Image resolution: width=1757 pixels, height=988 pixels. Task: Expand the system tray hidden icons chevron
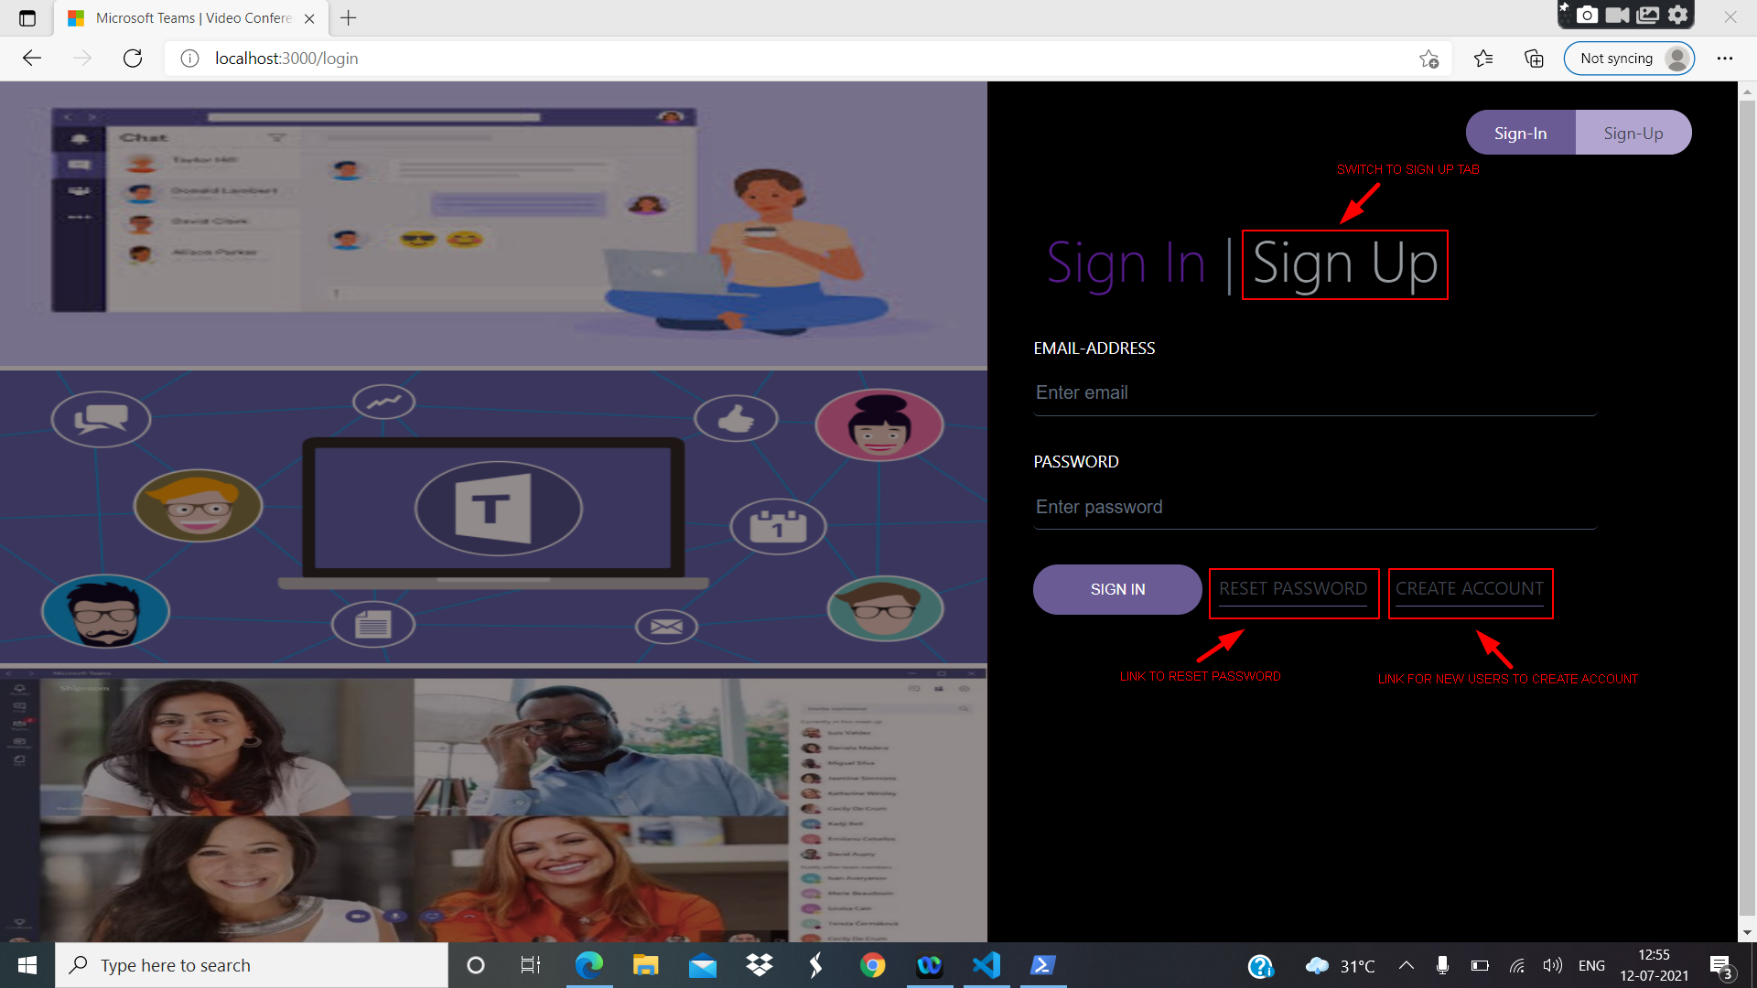(1407, 965)
